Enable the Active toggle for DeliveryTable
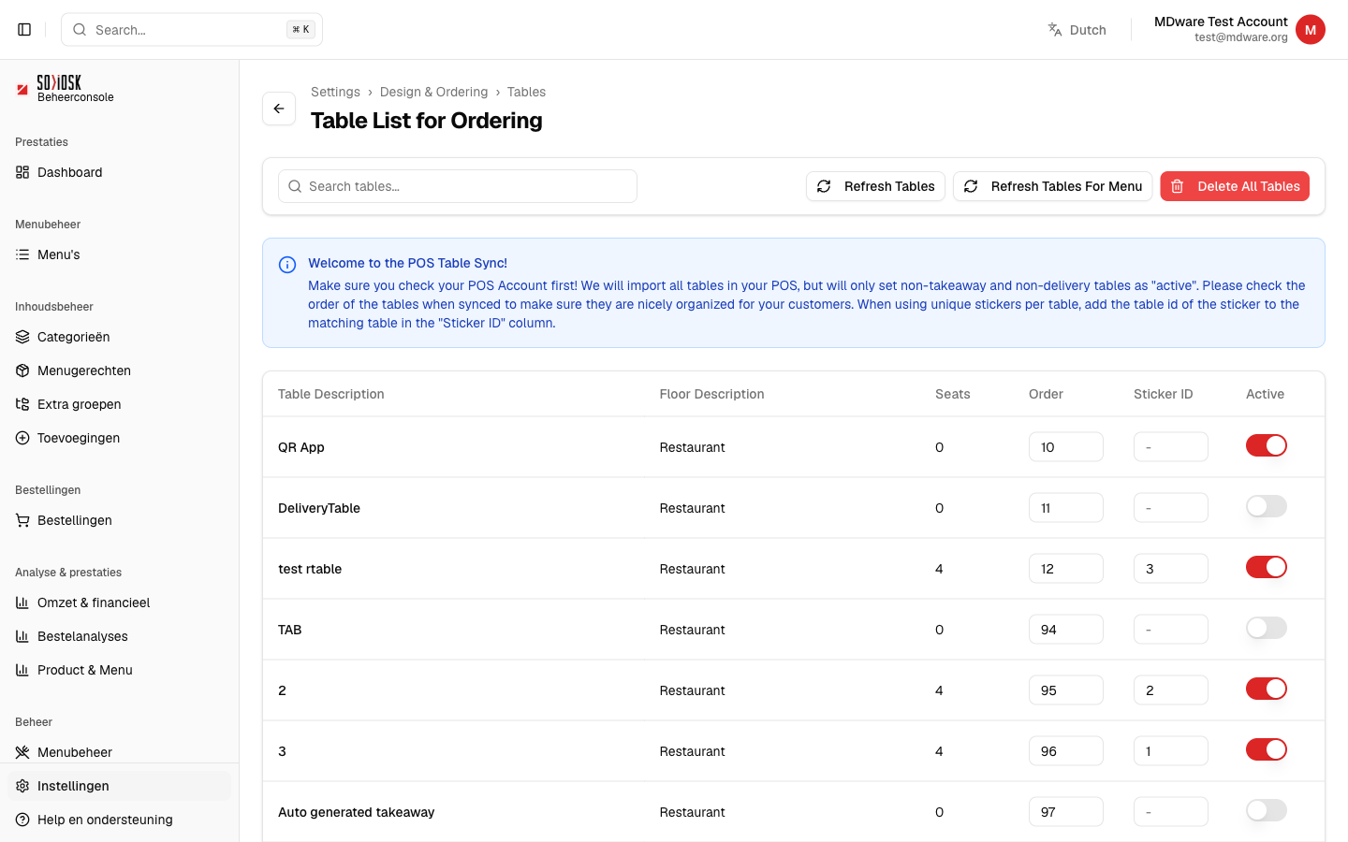Image resolution: width=1348 pixels, height=842 pixels. tap(1267, 507)
